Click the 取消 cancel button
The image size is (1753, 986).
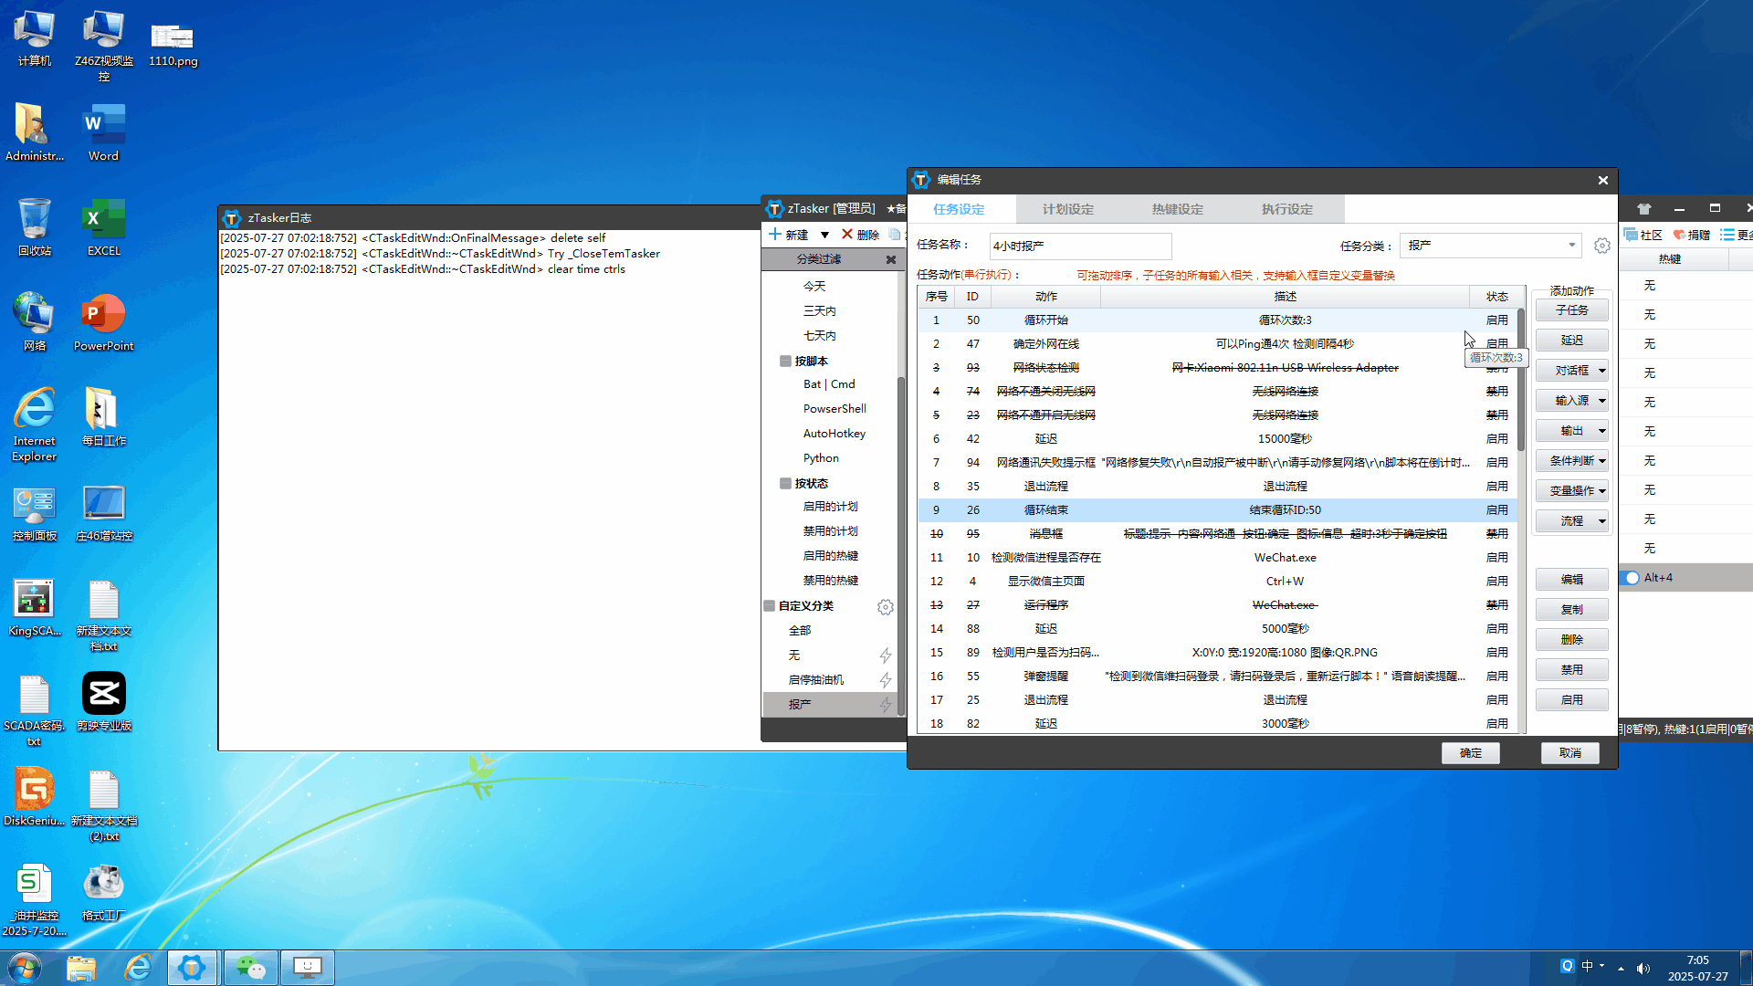tap(1569, 753)
